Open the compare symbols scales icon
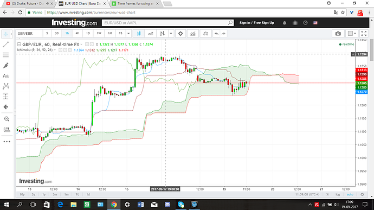This screenshot has height=210, width=374. 205,34
